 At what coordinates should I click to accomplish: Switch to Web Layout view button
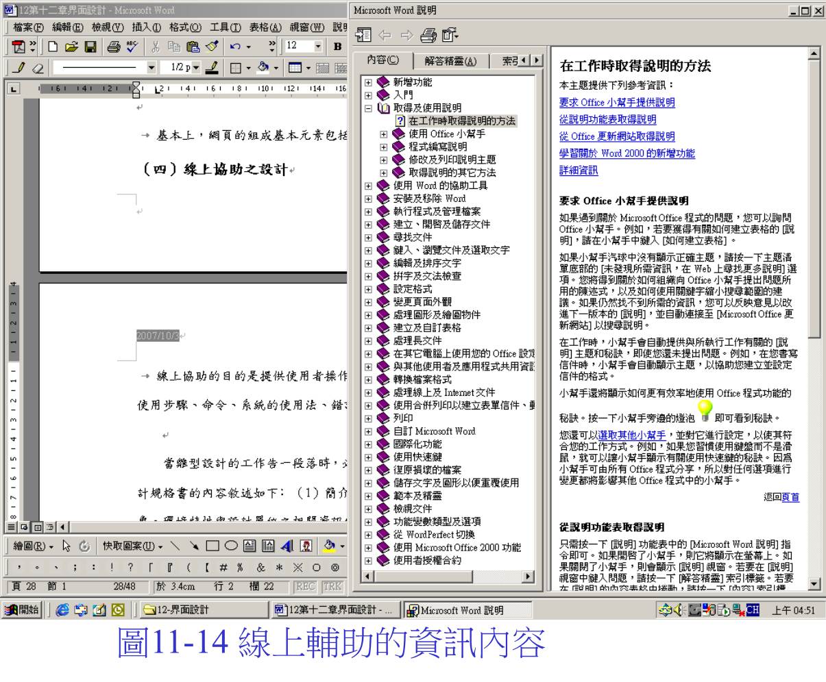(23, 527)
